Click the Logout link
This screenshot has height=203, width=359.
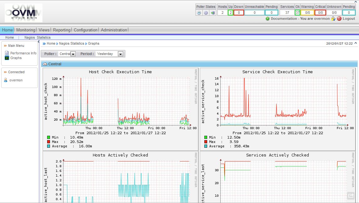pyautogui.click(x=349, y=19)
